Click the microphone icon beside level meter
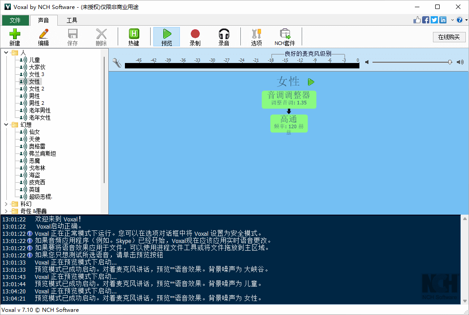 [117, 63]
